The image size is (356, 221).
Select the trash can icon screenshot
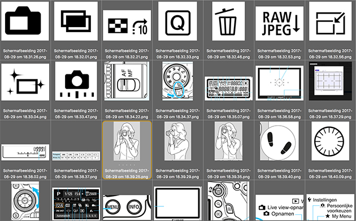228,21
